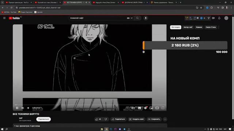Select the Кавази filter chip
234x131 pixels.
[199, 27]
